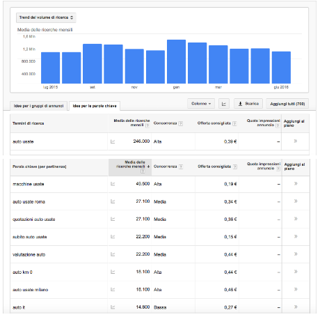
Task: Open Trend del volume di ricerca dropdown
Action: coord(46,17)
